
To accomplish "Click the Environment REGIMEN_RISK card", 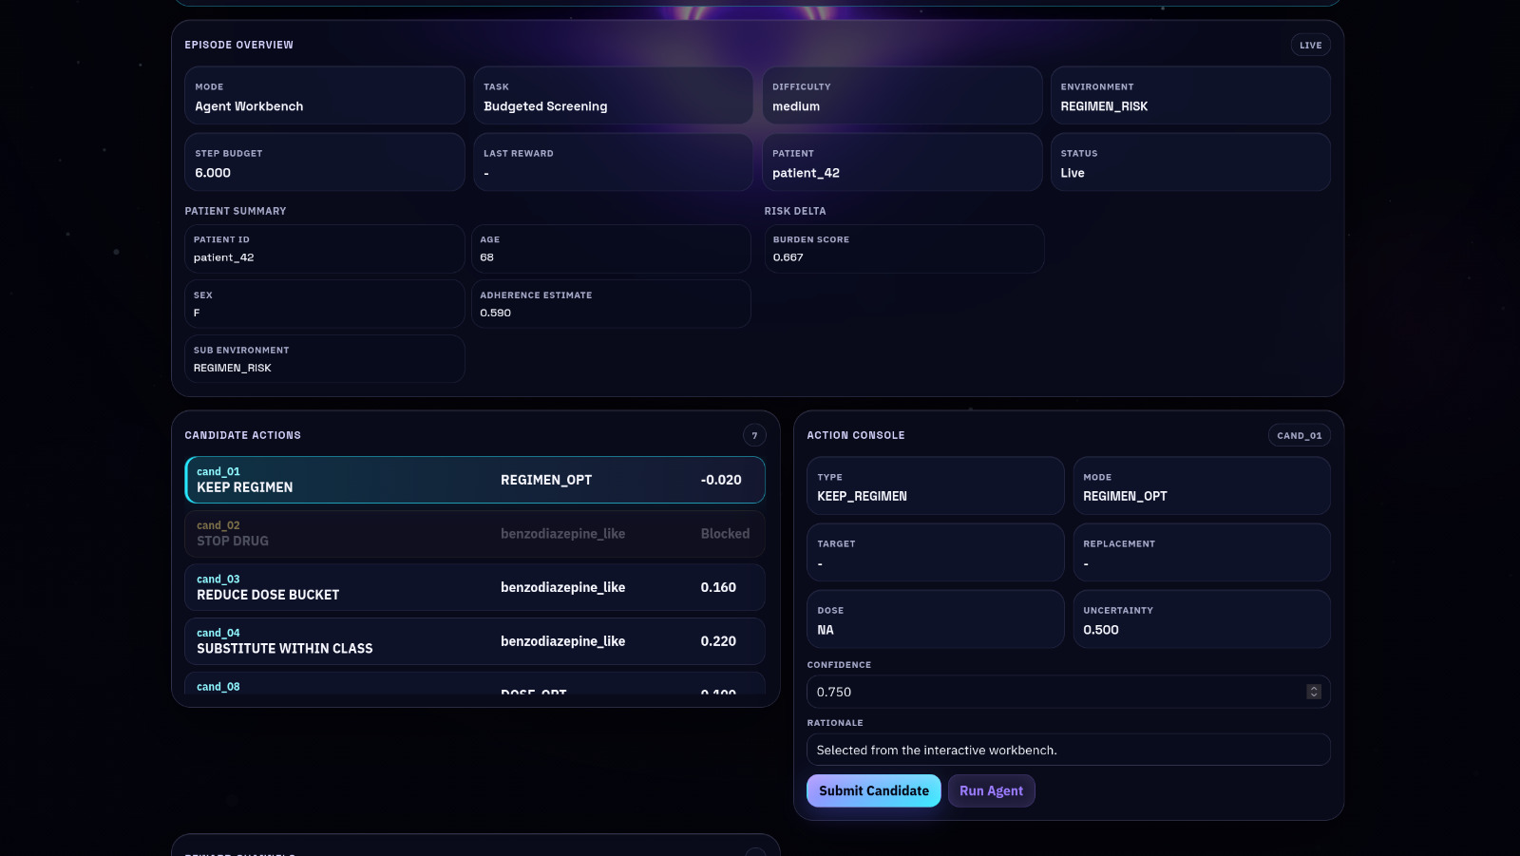I will point(1190,95).
